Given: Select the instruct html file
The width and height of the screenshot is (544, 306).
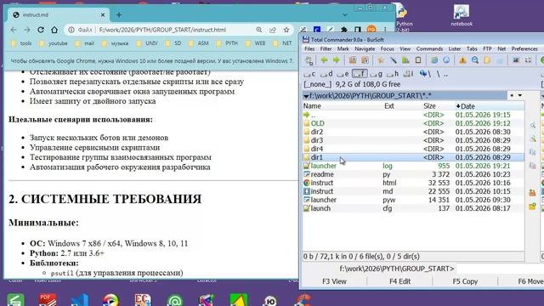Looking at the screenshot, I should tap(413, 183).
